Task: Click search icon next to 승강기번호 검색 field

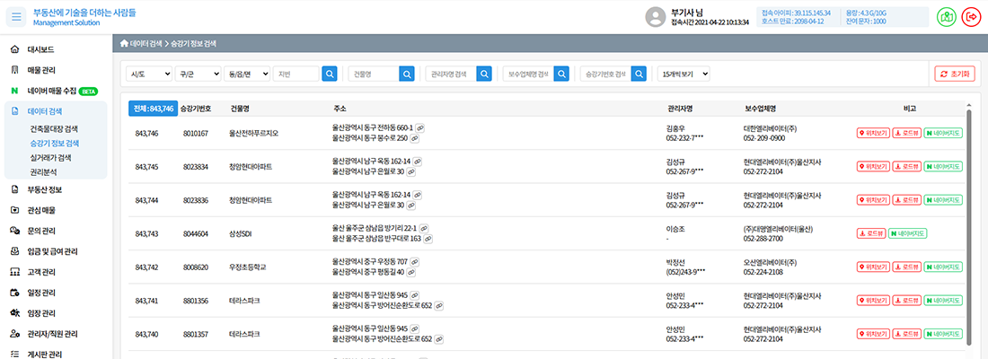Action: click(639, 74)
